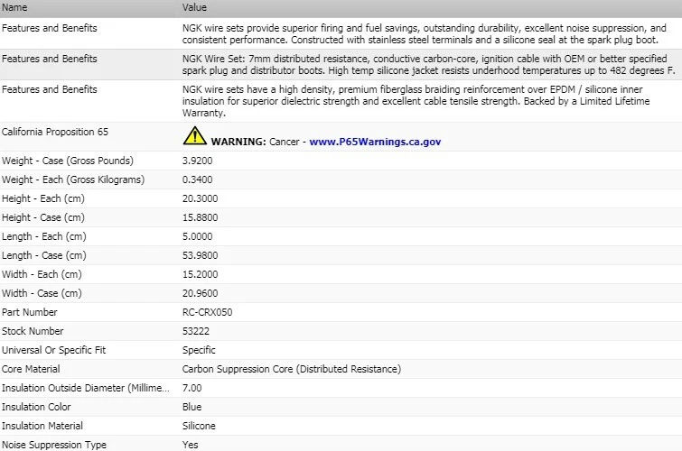
Task: Select the Part Number value RC-CRX050
Action: pyautogui.click(x=207, y=312)
